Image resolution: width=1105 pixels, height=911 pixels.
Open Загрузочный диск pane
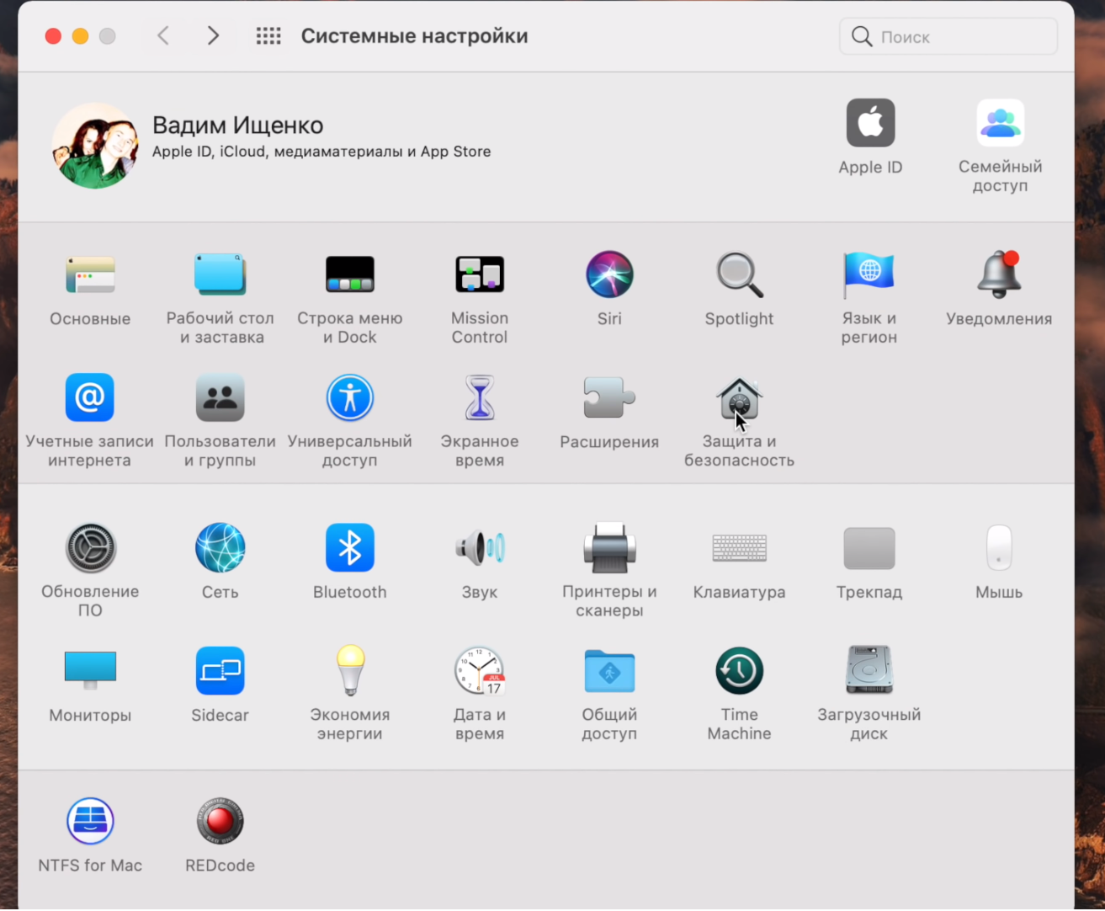pyautogui.click(x=869, y=670)
